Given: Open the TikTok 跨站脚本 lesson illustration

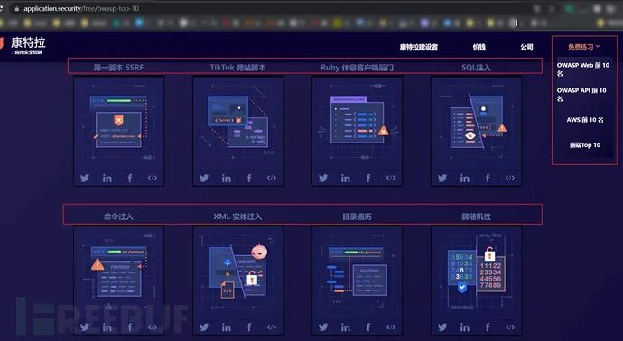Looking at the screenshot, I should coord(237,124).
